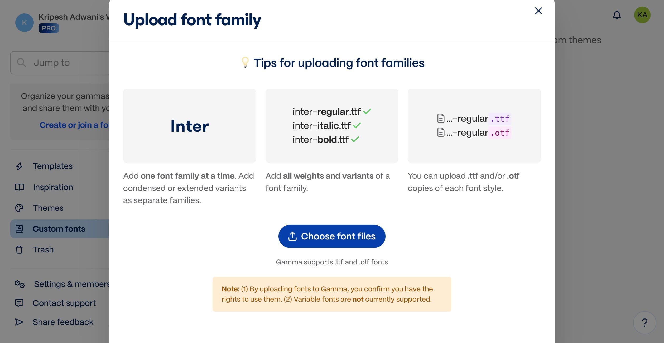This screenshot has width=664, height=343.
Task: Navigate to the Custom fonts section
Action: [x=59, y=229]
